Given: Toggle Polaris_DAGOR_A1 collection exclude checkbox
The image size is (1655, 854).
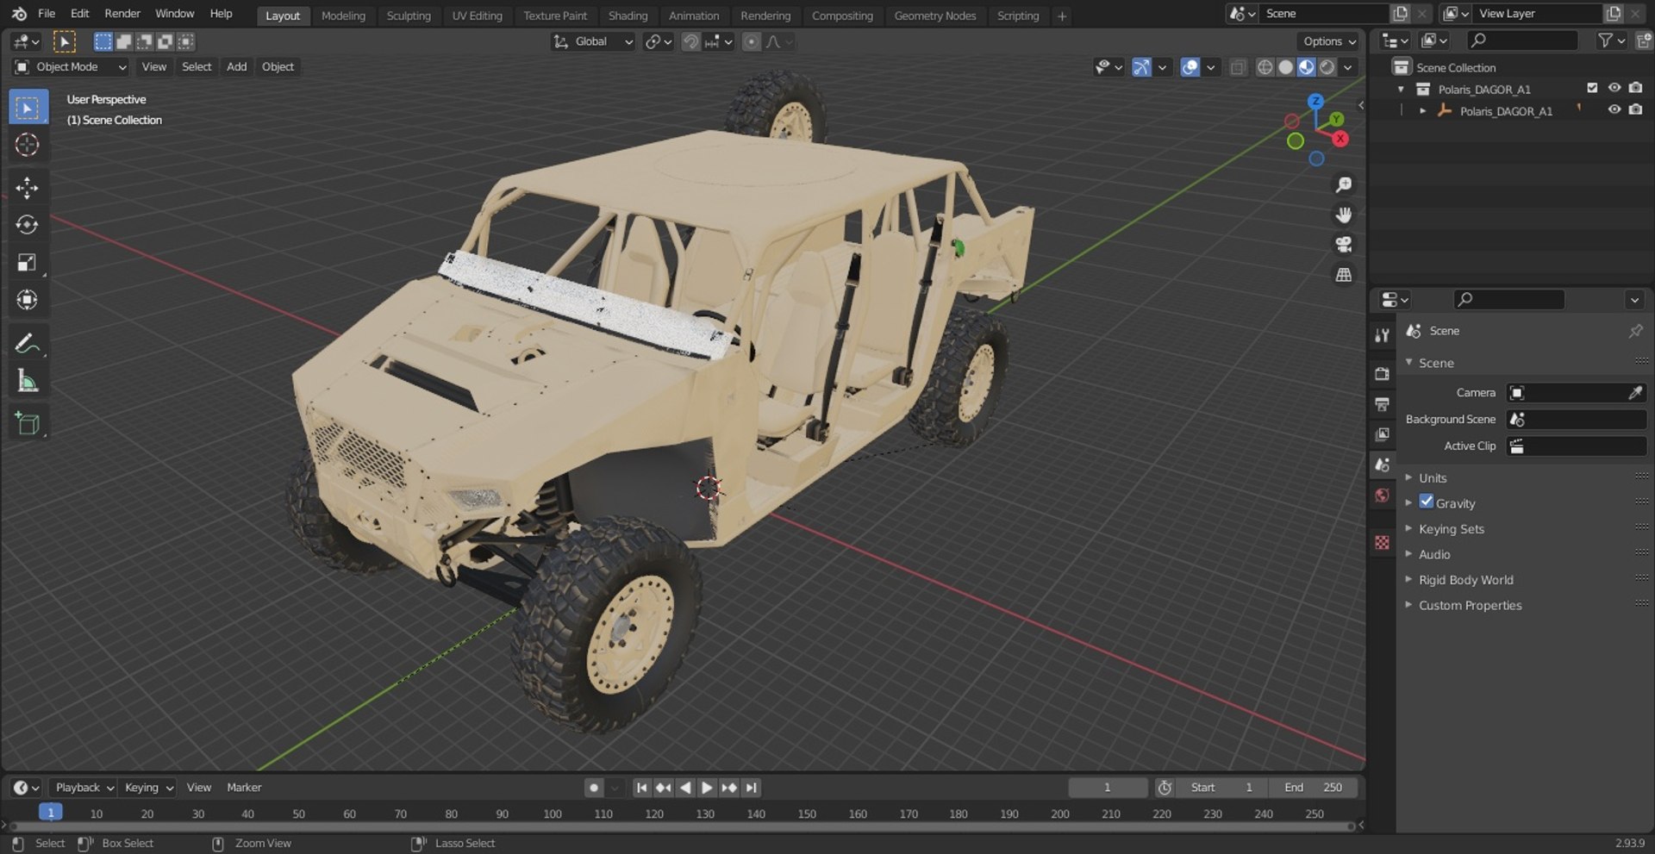Looking at the screenshot, I should pyautogui.click(x=1592, y=88).
